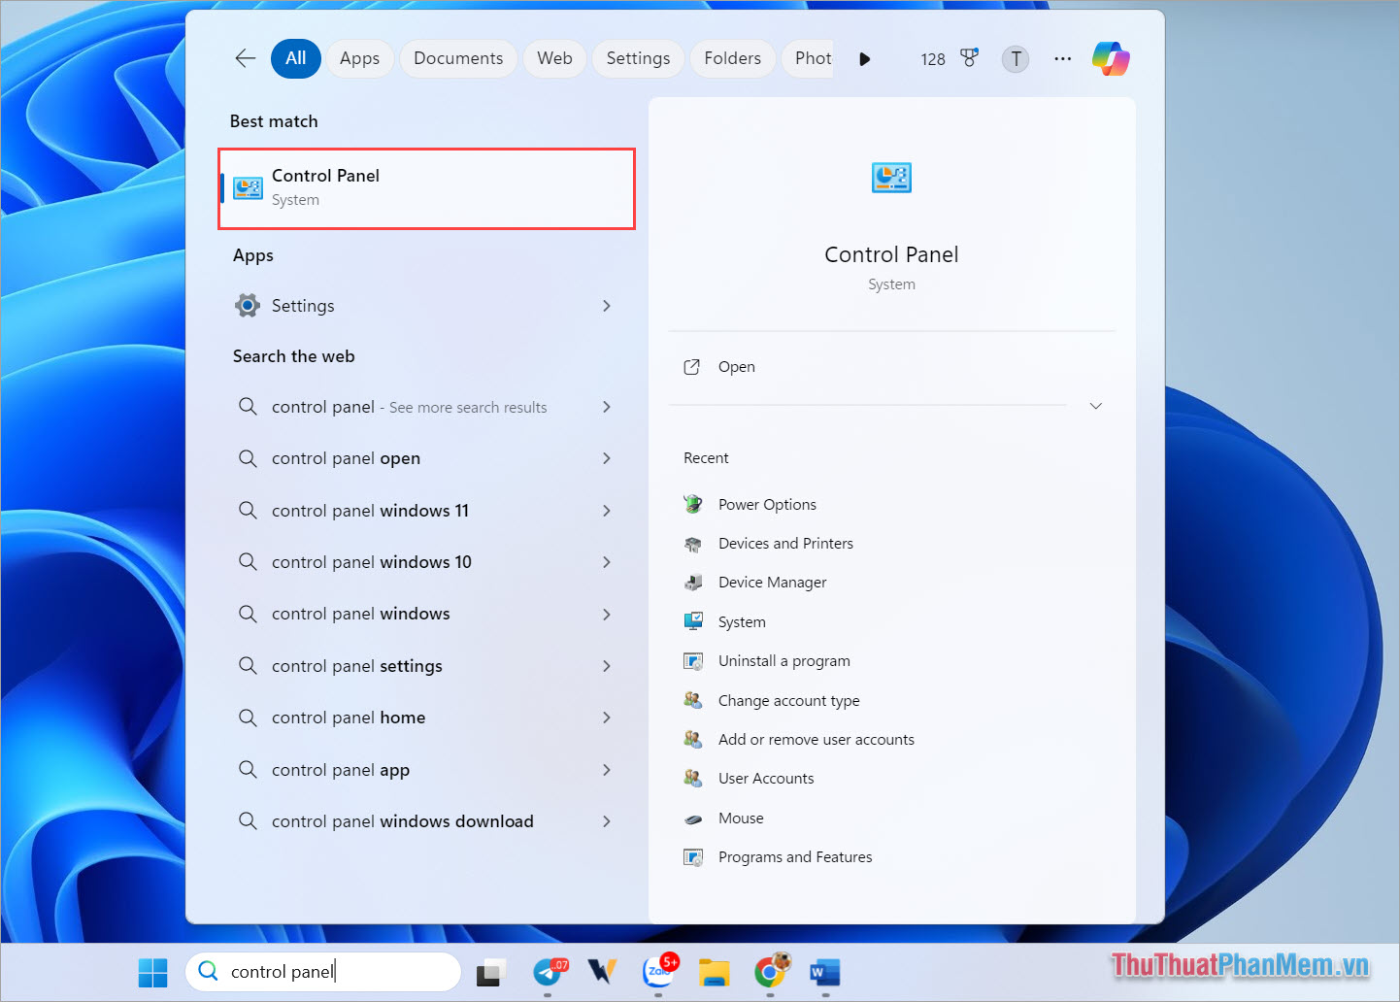Launch Copilot from the search window
Viewport: 1400px width, 1002px height.
1110,58
